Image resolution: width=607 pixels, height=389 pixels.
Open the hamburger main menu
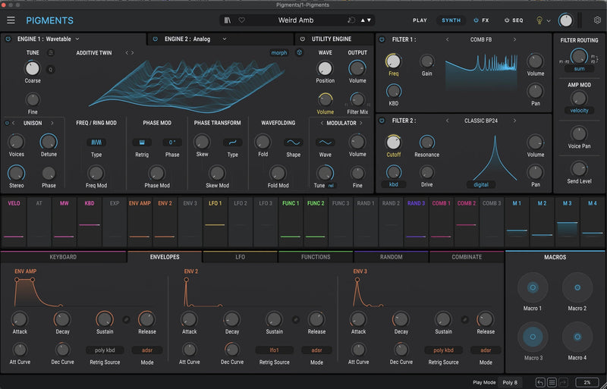tap(11, 20)
